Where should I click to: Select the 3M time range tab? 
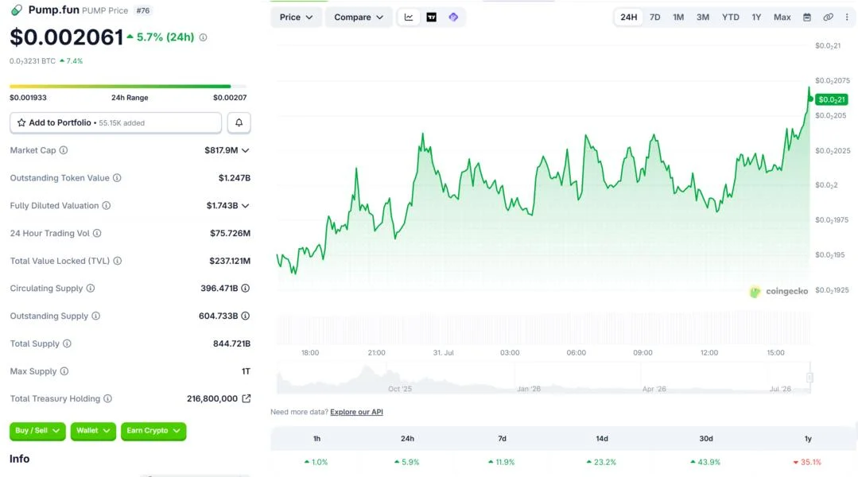703,17
